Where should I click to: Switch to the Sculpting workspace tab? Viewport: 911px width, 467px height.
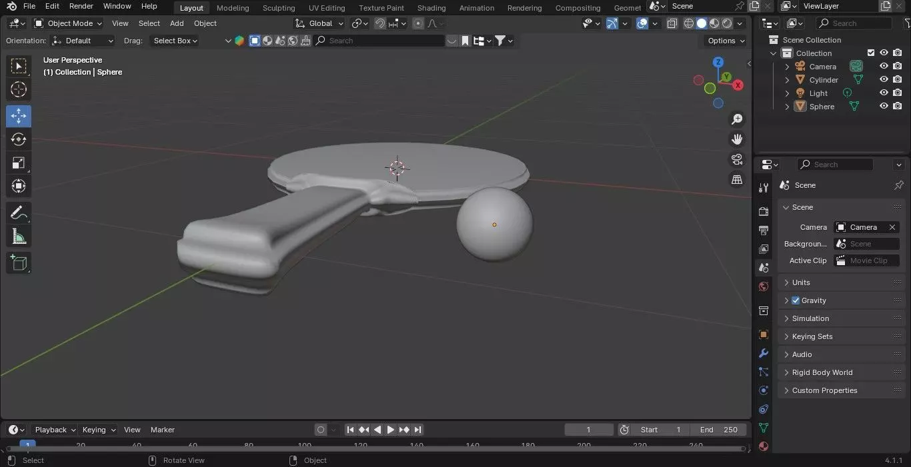pos(279,8)
